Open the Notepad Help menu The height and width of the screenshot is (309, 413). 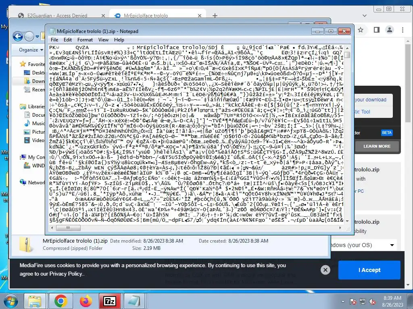119,40
